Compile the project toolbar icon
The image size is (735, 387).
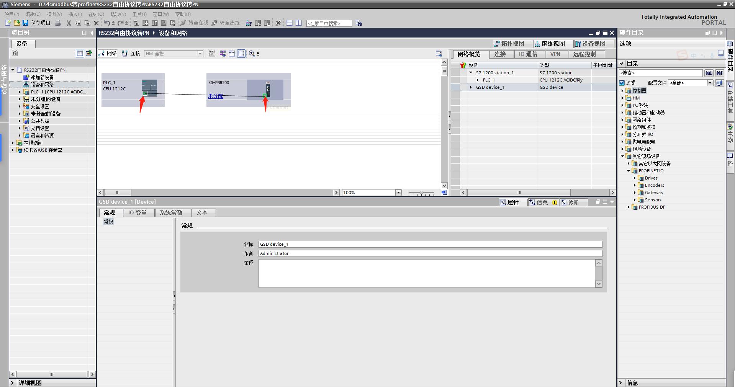(136, 23)
